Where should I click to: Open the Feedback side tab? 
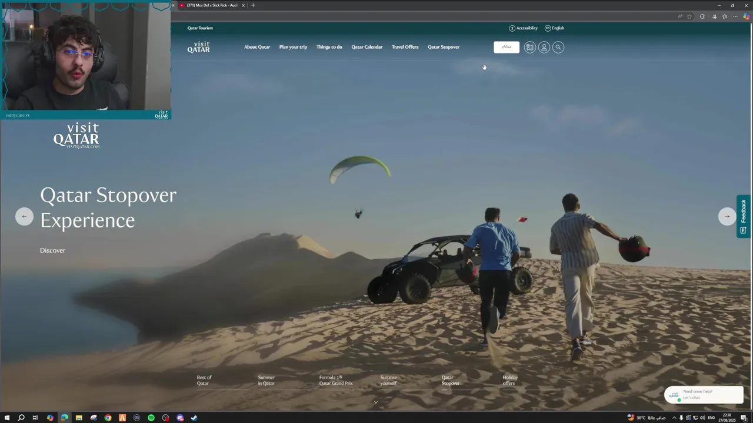tap(744, 216)
